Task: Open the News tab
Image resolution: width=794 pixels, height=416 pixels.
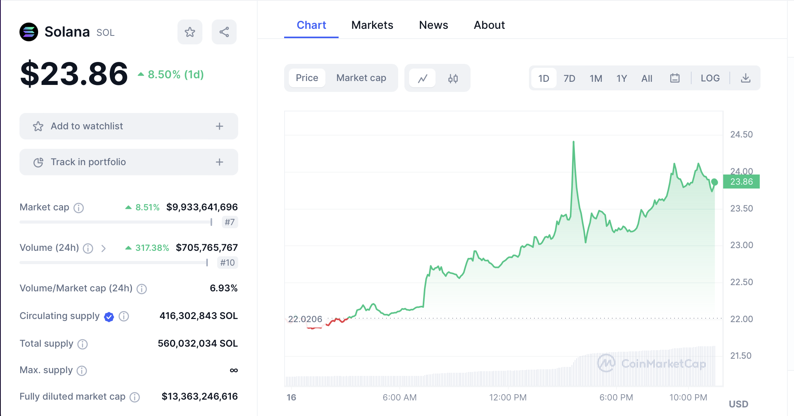Action: (x=433, y=25)
